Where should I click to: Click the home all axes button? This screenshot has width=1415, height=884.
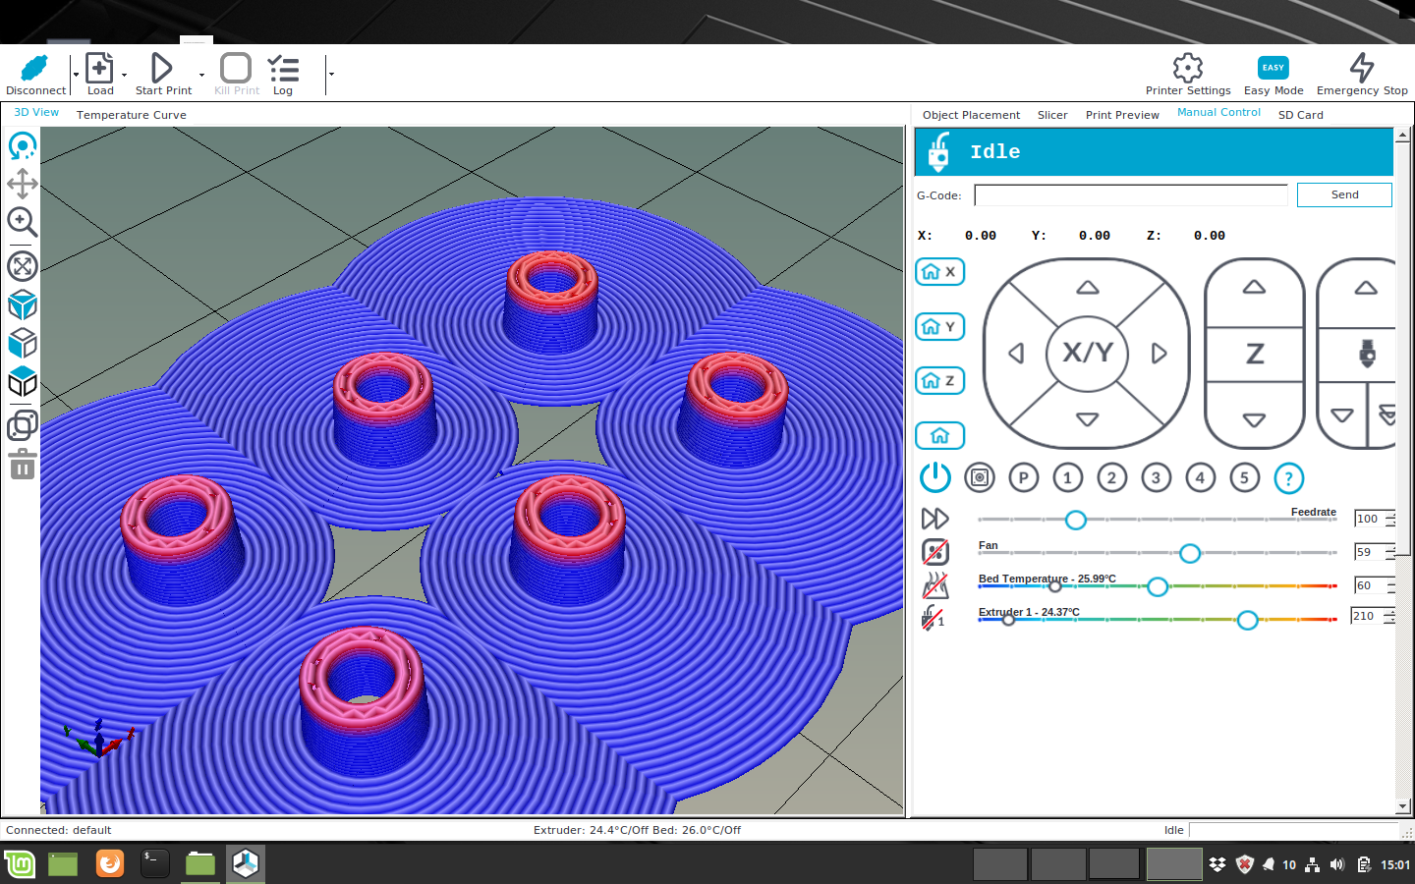coord(939,435)
